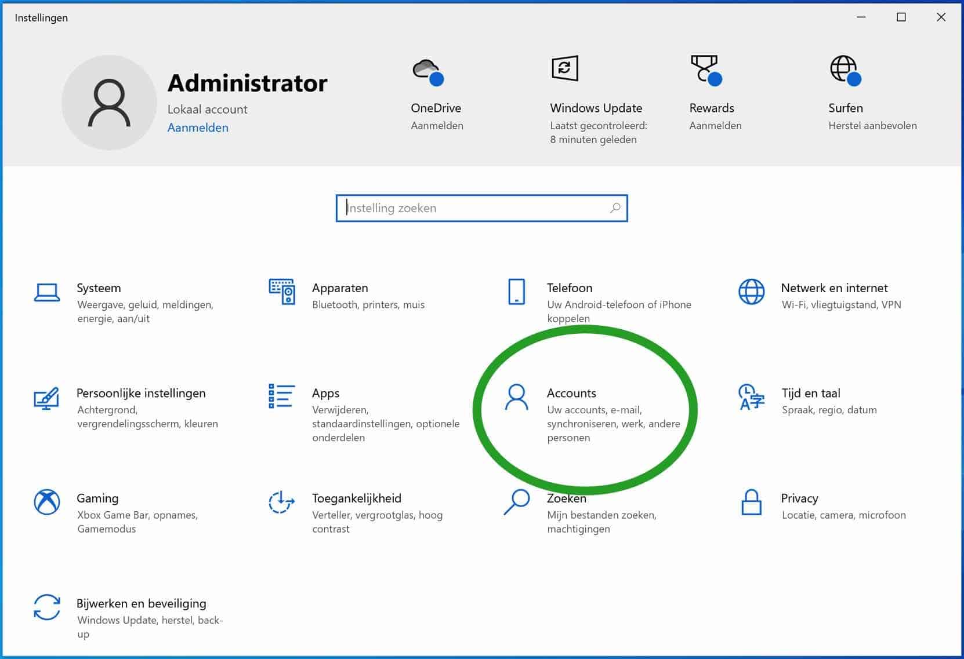Screen dimensions: 964x659
Task: Click Aanmelden text under OneDrive
Action: pos(437,126)
